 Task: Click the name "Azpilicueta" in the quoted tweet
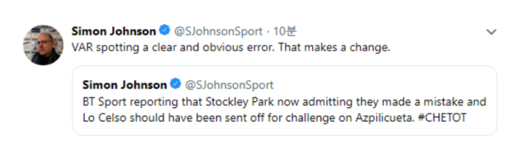[x=385, y=118]
